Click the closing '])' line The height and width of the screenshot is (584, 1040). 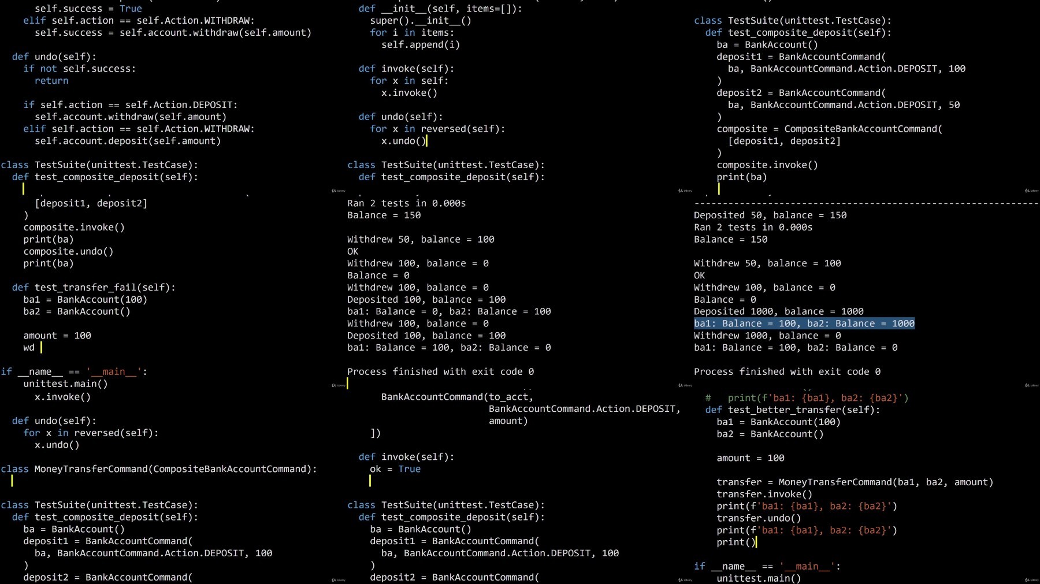click(376, 433)
